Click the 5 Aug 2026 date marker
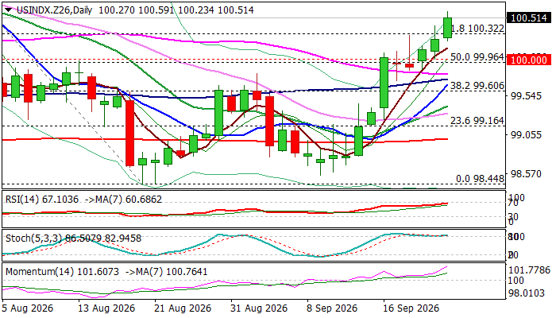This screenshot has height=318, width=556. coord(28,308)
